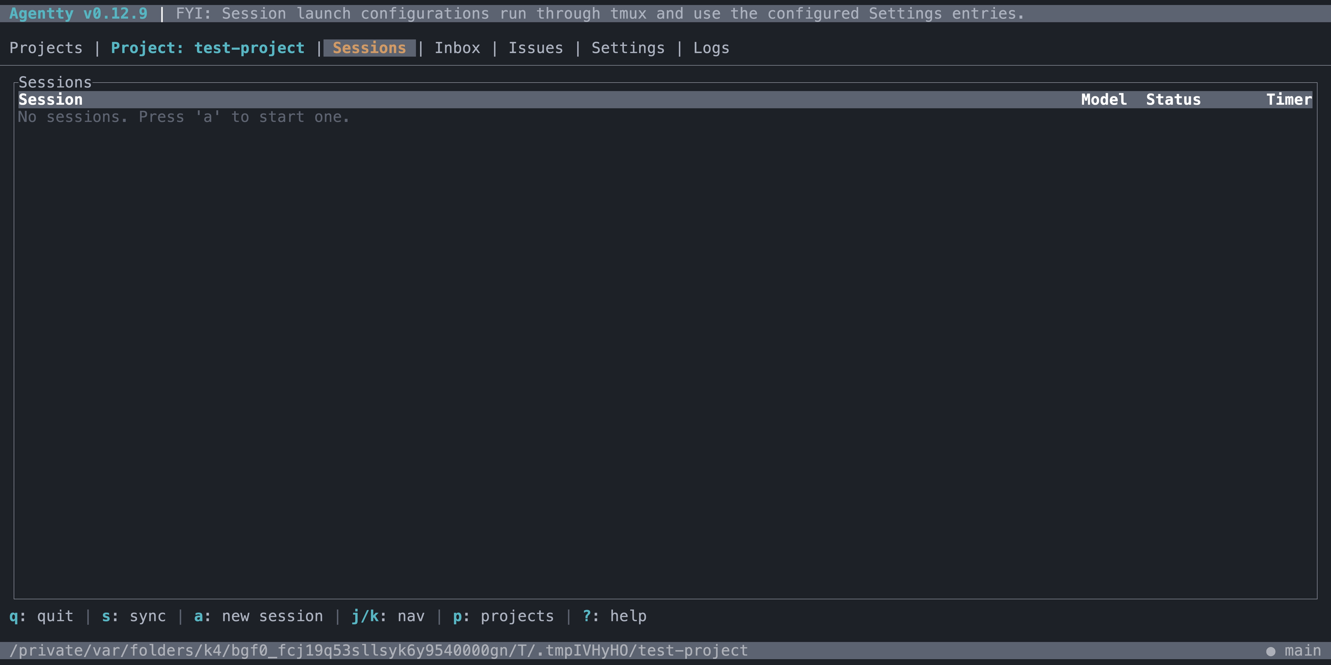Open the Issues tab

[x=536, y=48]
